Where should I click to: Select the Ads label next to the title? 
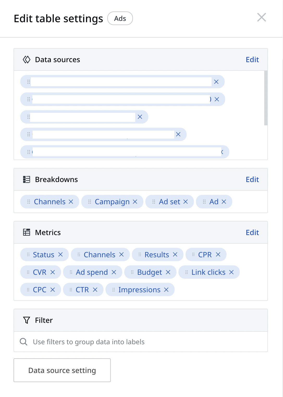(120, 18)
